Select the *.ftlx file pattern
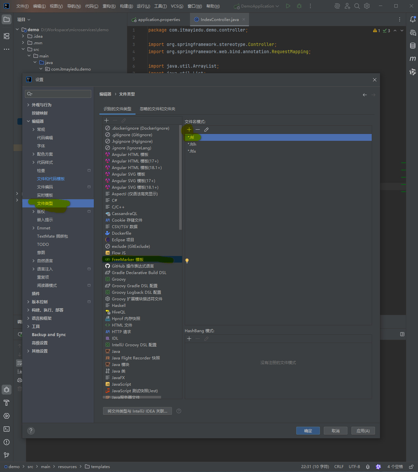 (278, 151)
